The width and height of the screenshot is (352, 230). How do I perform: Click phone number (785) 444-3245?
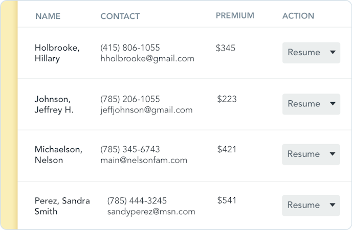click(x=137, y=200)
